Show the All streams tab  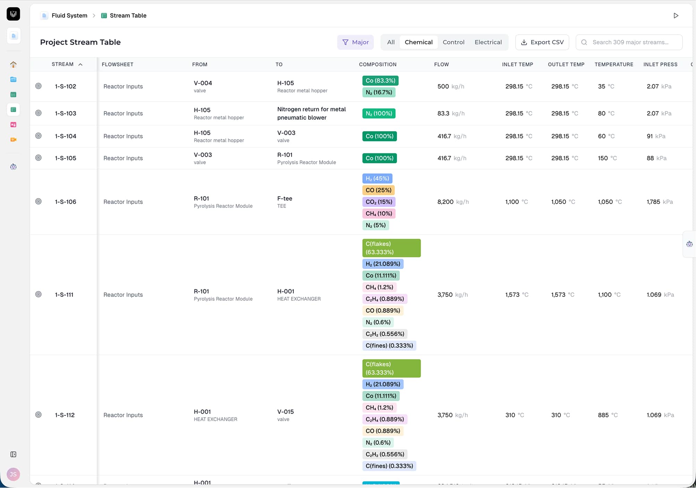pos(391,42)
